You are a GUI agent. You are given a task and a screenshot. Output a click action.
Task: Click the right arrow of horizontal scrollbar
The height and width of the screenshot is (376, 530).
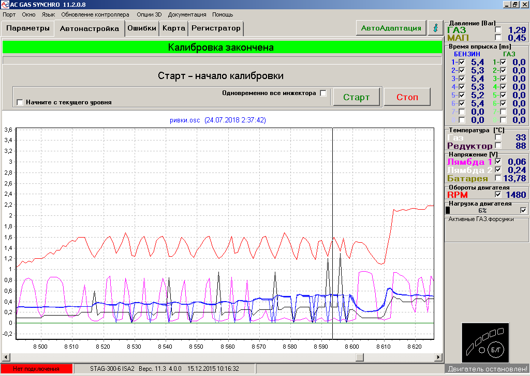coord(438,357)
